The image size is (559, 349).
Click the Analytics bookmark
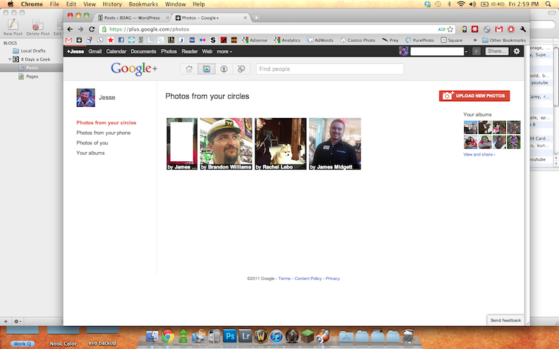287,40
